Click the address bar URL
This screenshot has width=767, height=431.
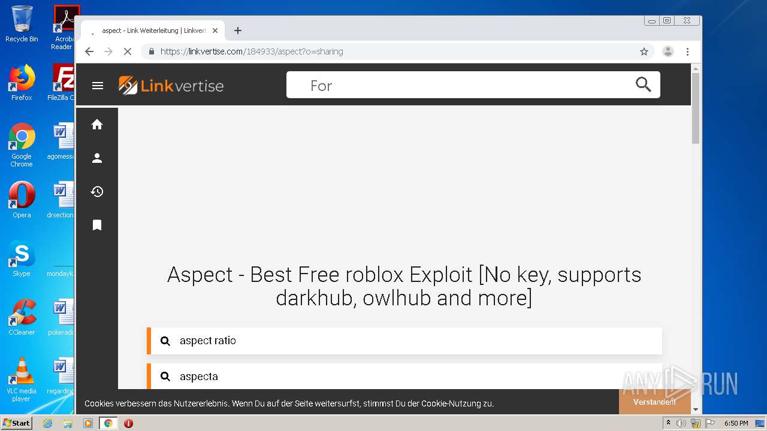tap(252, 51)
